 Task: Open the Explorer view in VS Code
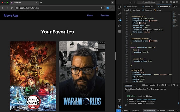click(119, 7)
